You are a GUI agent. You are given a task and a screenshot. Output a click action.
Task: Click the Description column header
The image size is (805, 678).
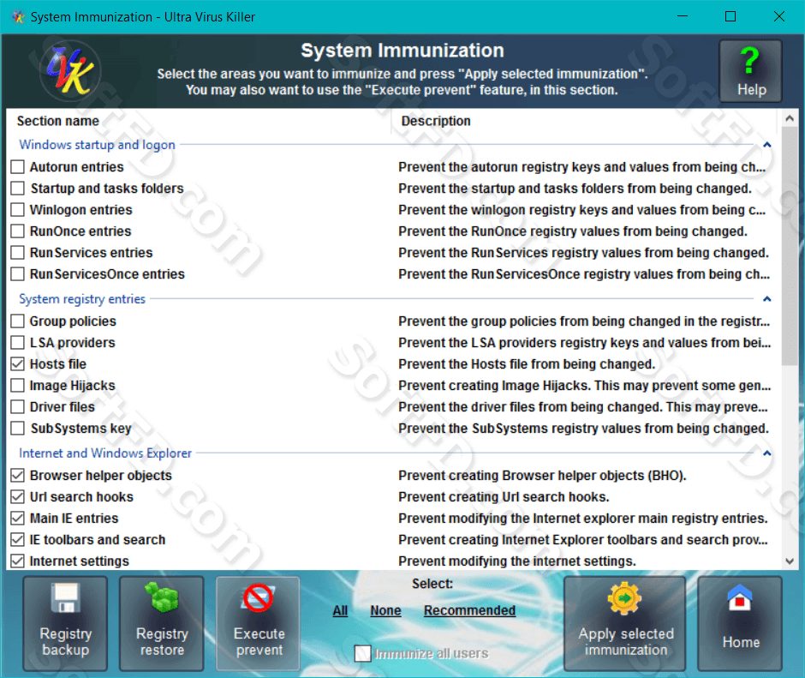[584, 122]
